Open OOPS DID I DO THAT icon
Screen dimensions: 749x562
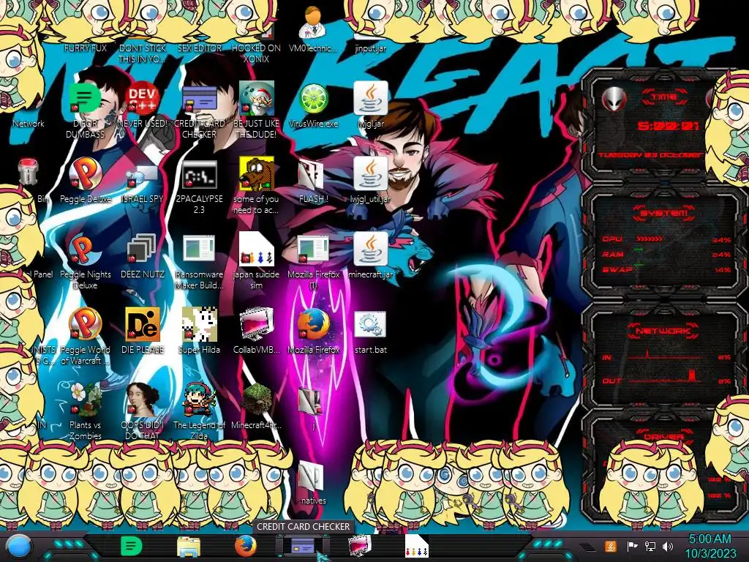(x=143, y=411)
